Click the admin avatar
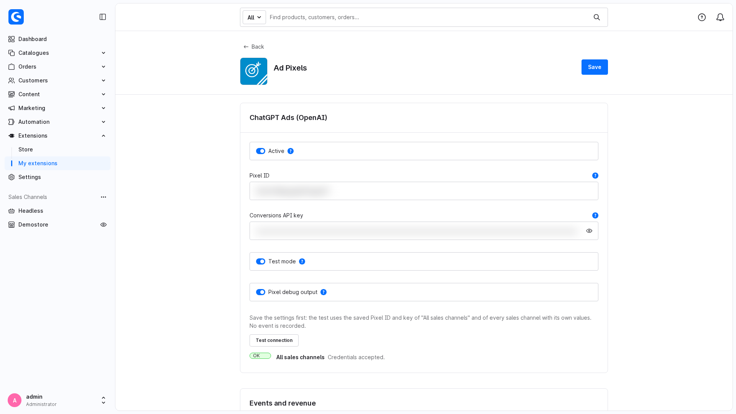This screenshot has height=414, width=736. 15,400
